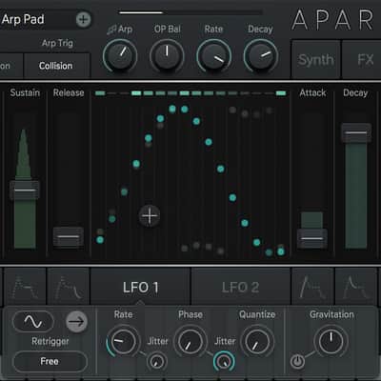Select the LFO 1 tab
This screenshot has width=381, height=381.
coord(140,287)
